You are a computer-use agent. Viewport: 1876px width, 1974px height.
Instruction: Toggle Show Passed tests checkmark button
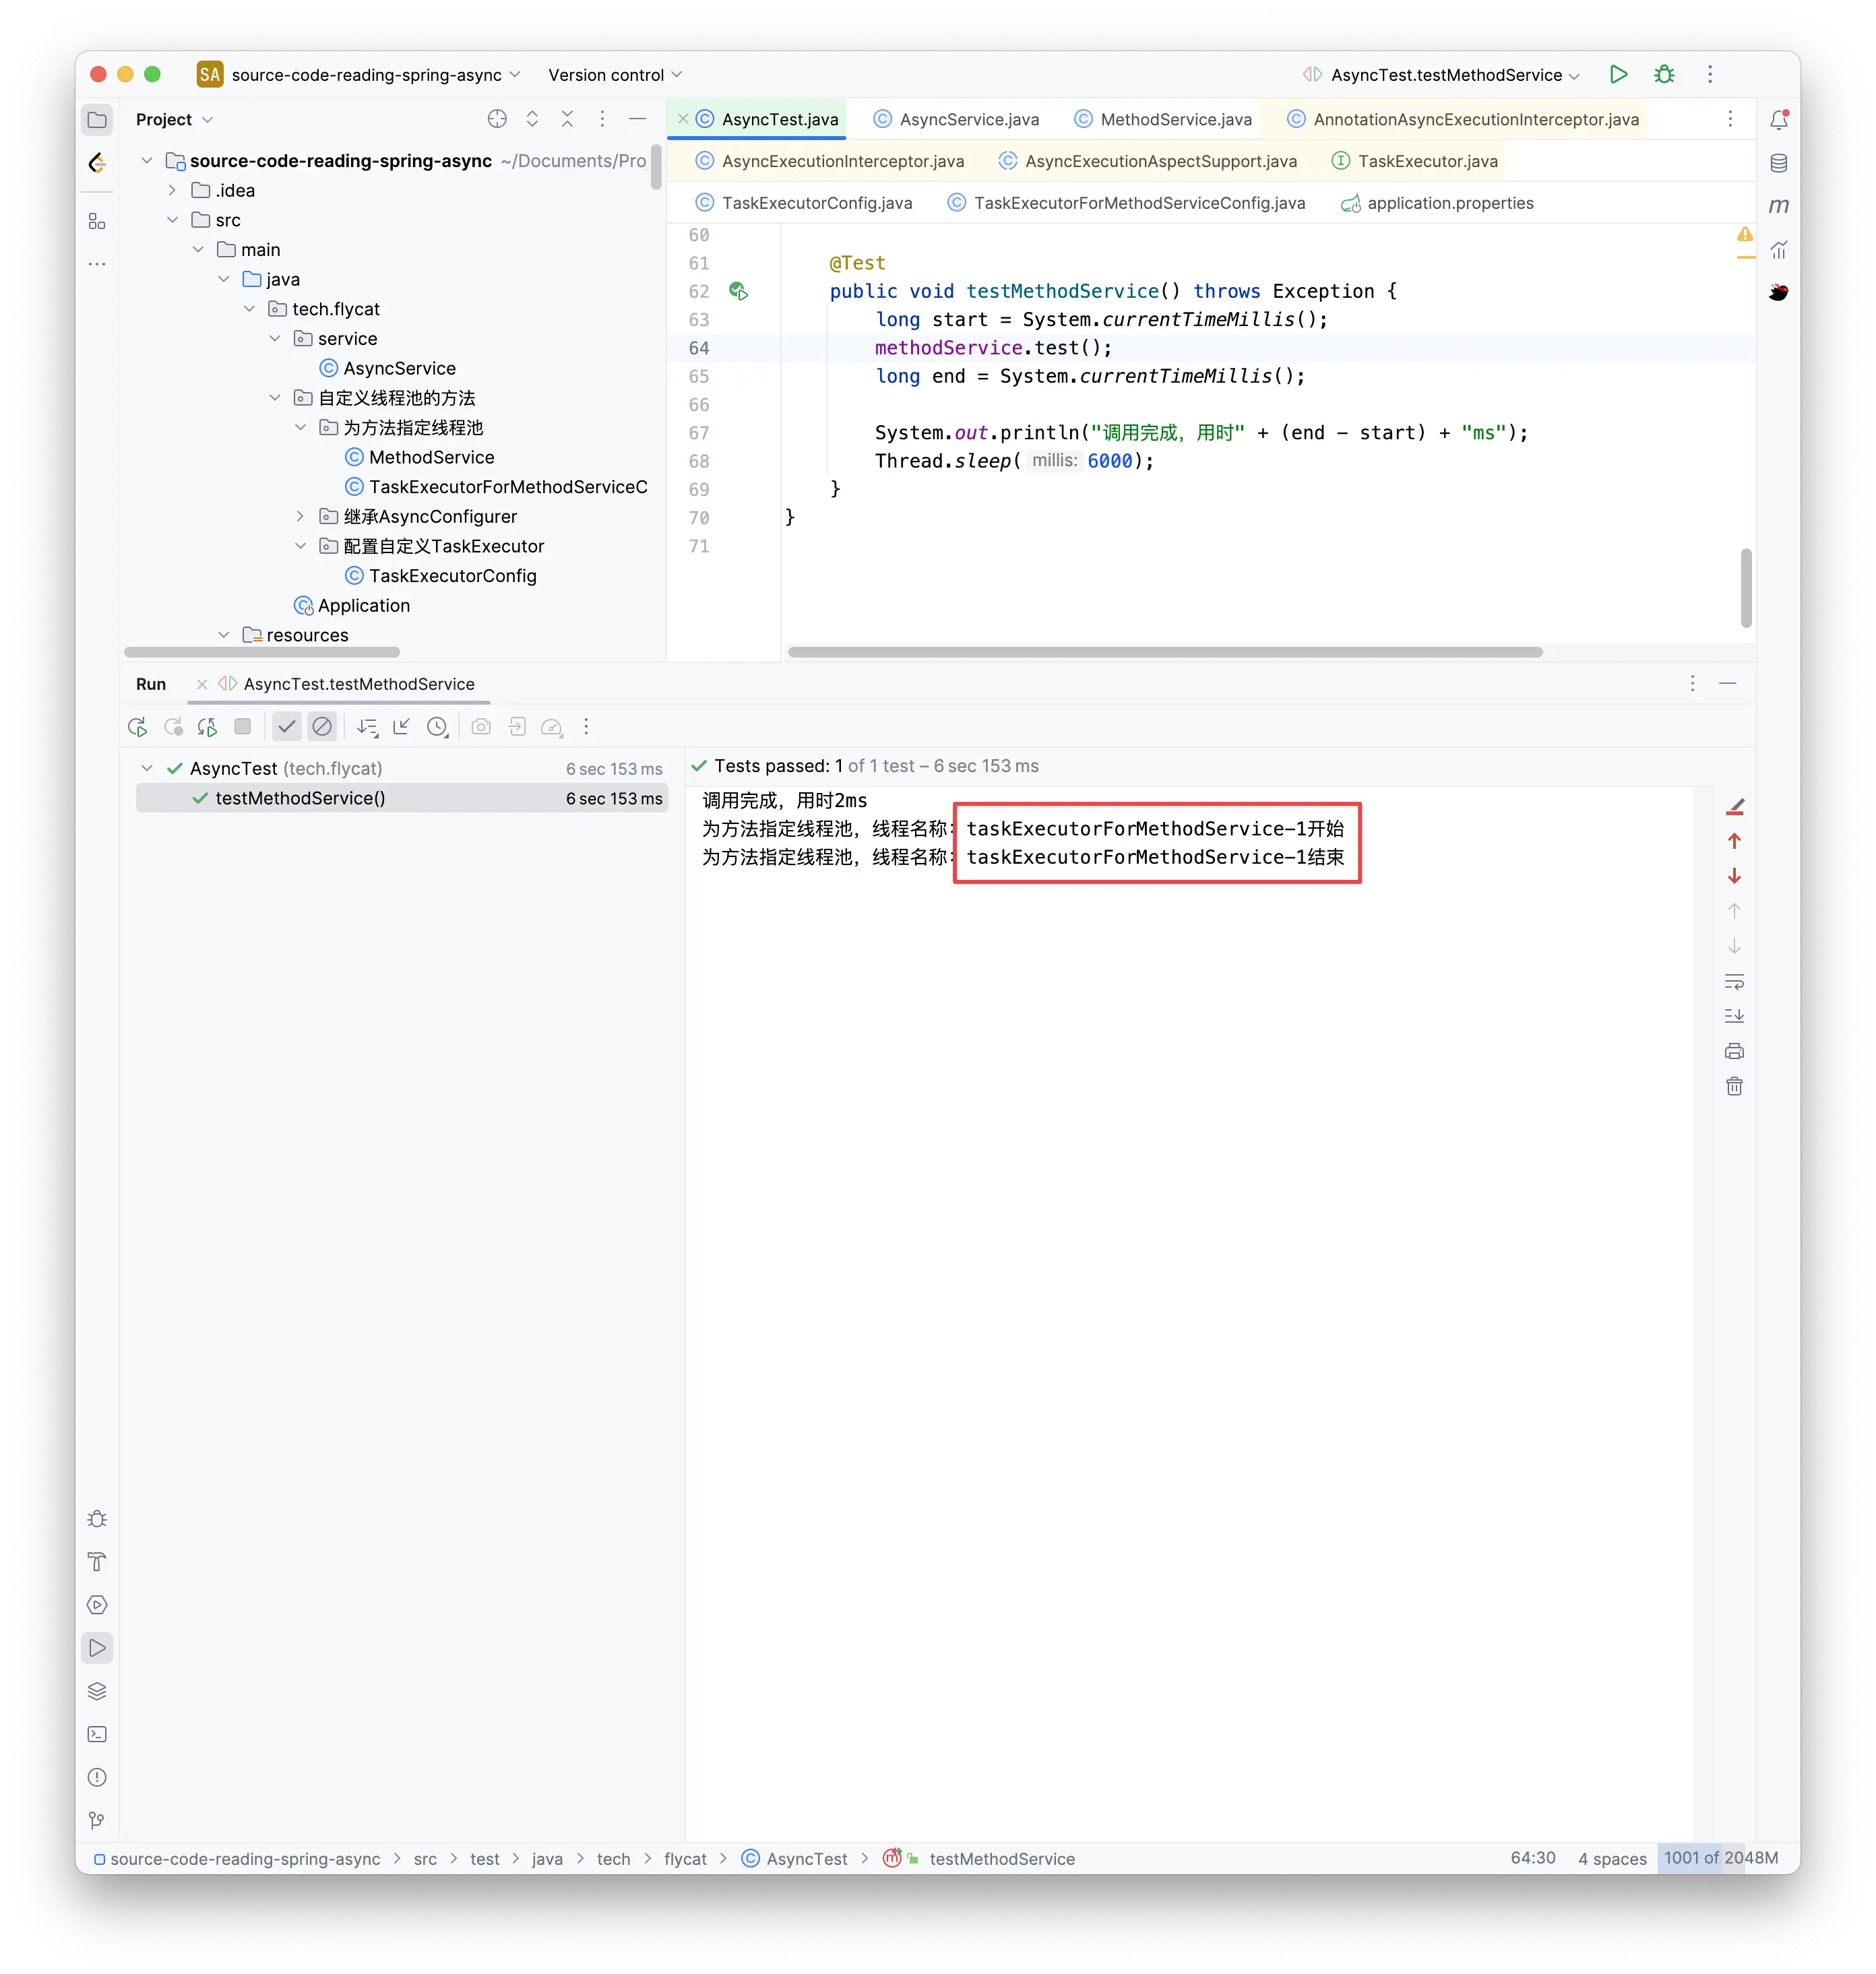click(287, 727)
